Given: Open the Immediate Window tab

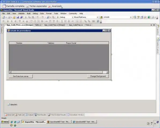Looking at the screenshot, I should coord(76,115).
